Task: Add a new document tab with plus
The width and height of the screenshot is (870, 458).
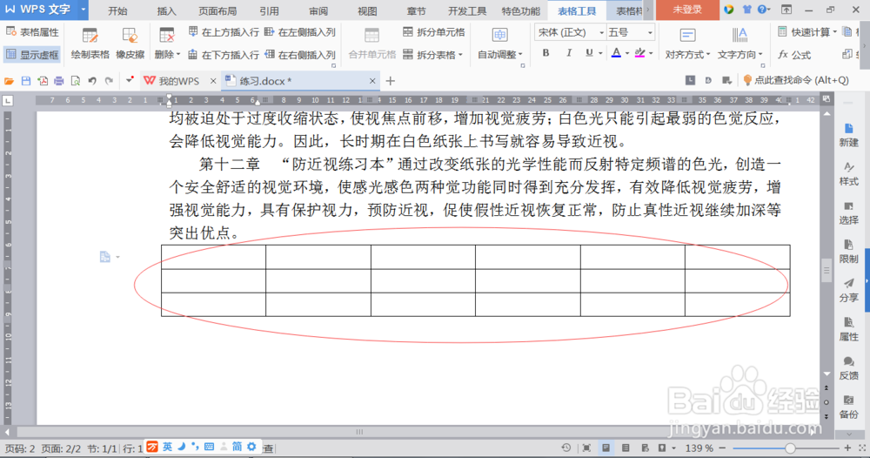Action: click(390, 81)
